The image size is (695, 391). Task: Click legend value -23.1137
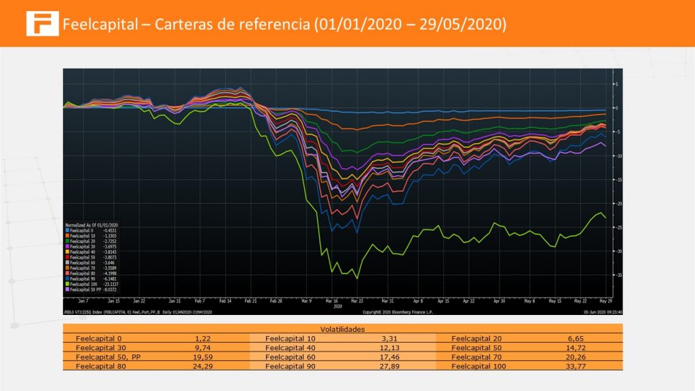point(111,284)
